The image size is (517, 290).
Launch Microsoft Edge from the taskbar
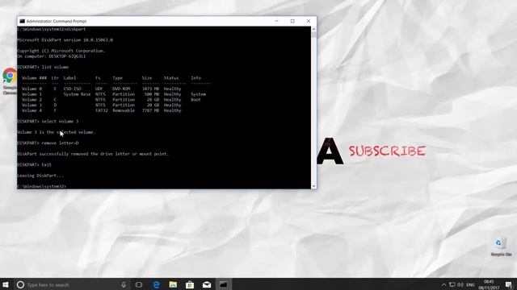point(156,284)
